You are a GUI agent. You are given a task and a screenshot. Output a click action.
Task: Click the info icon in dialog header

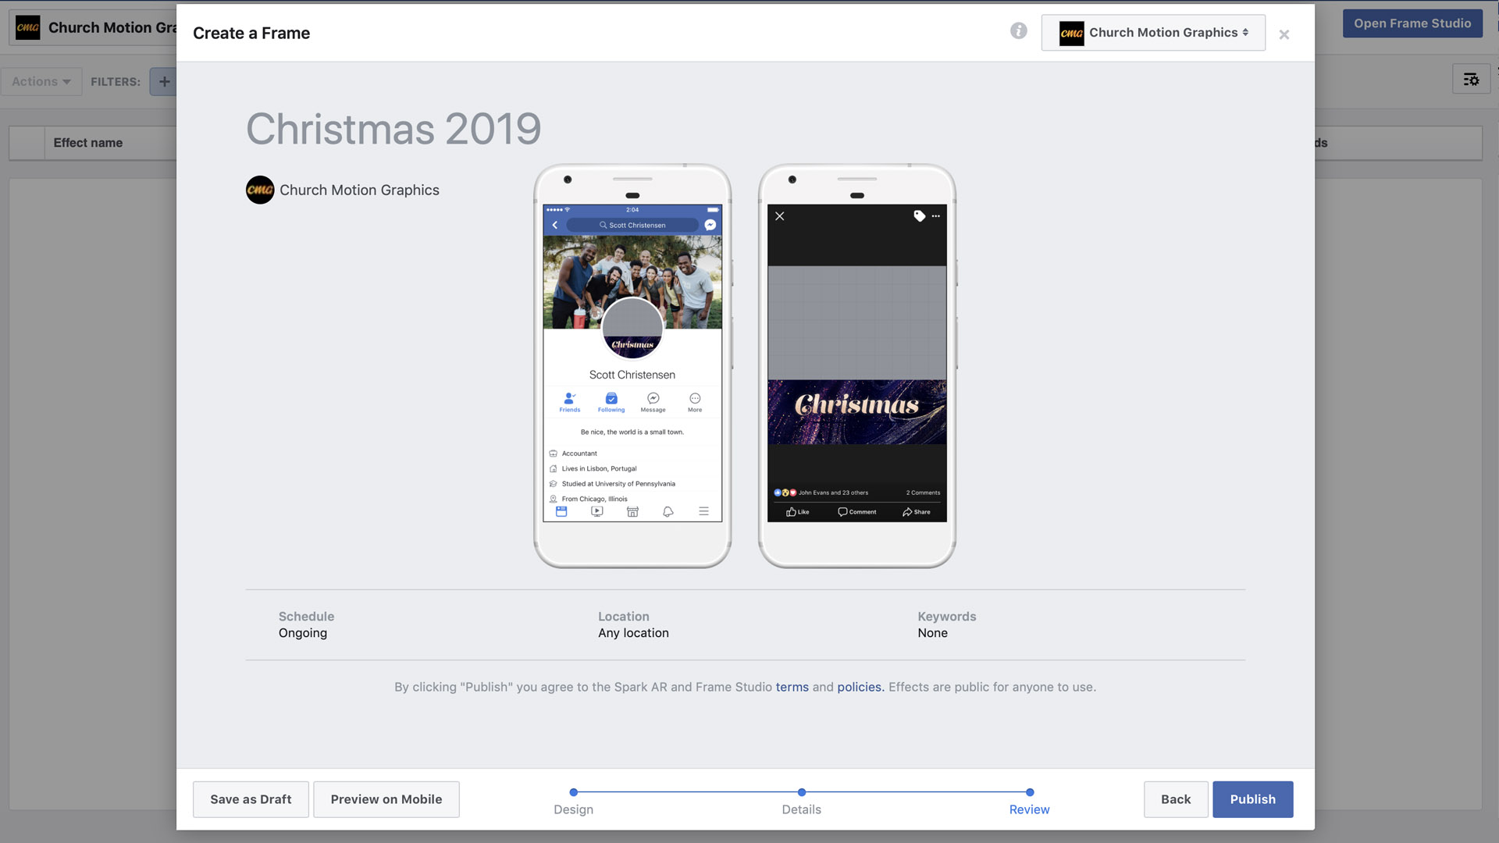1018,30
